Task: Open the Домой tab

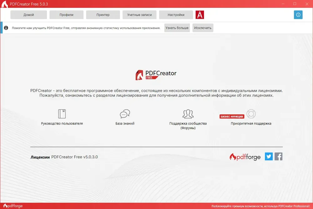Action: point(28,15)
